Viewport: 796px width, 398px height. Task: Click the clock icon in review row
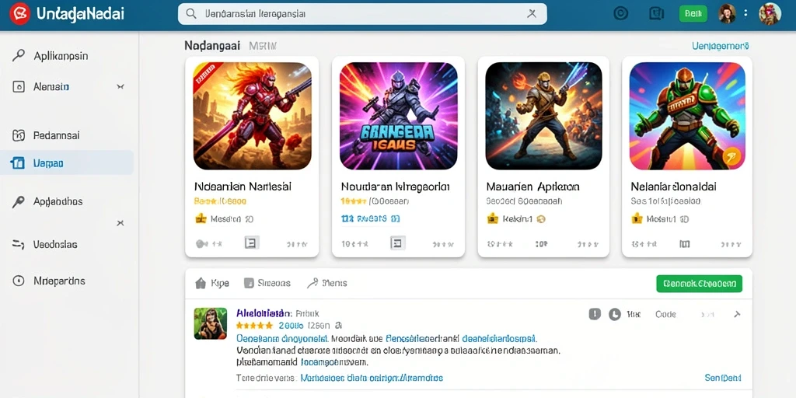coord(615,315)
